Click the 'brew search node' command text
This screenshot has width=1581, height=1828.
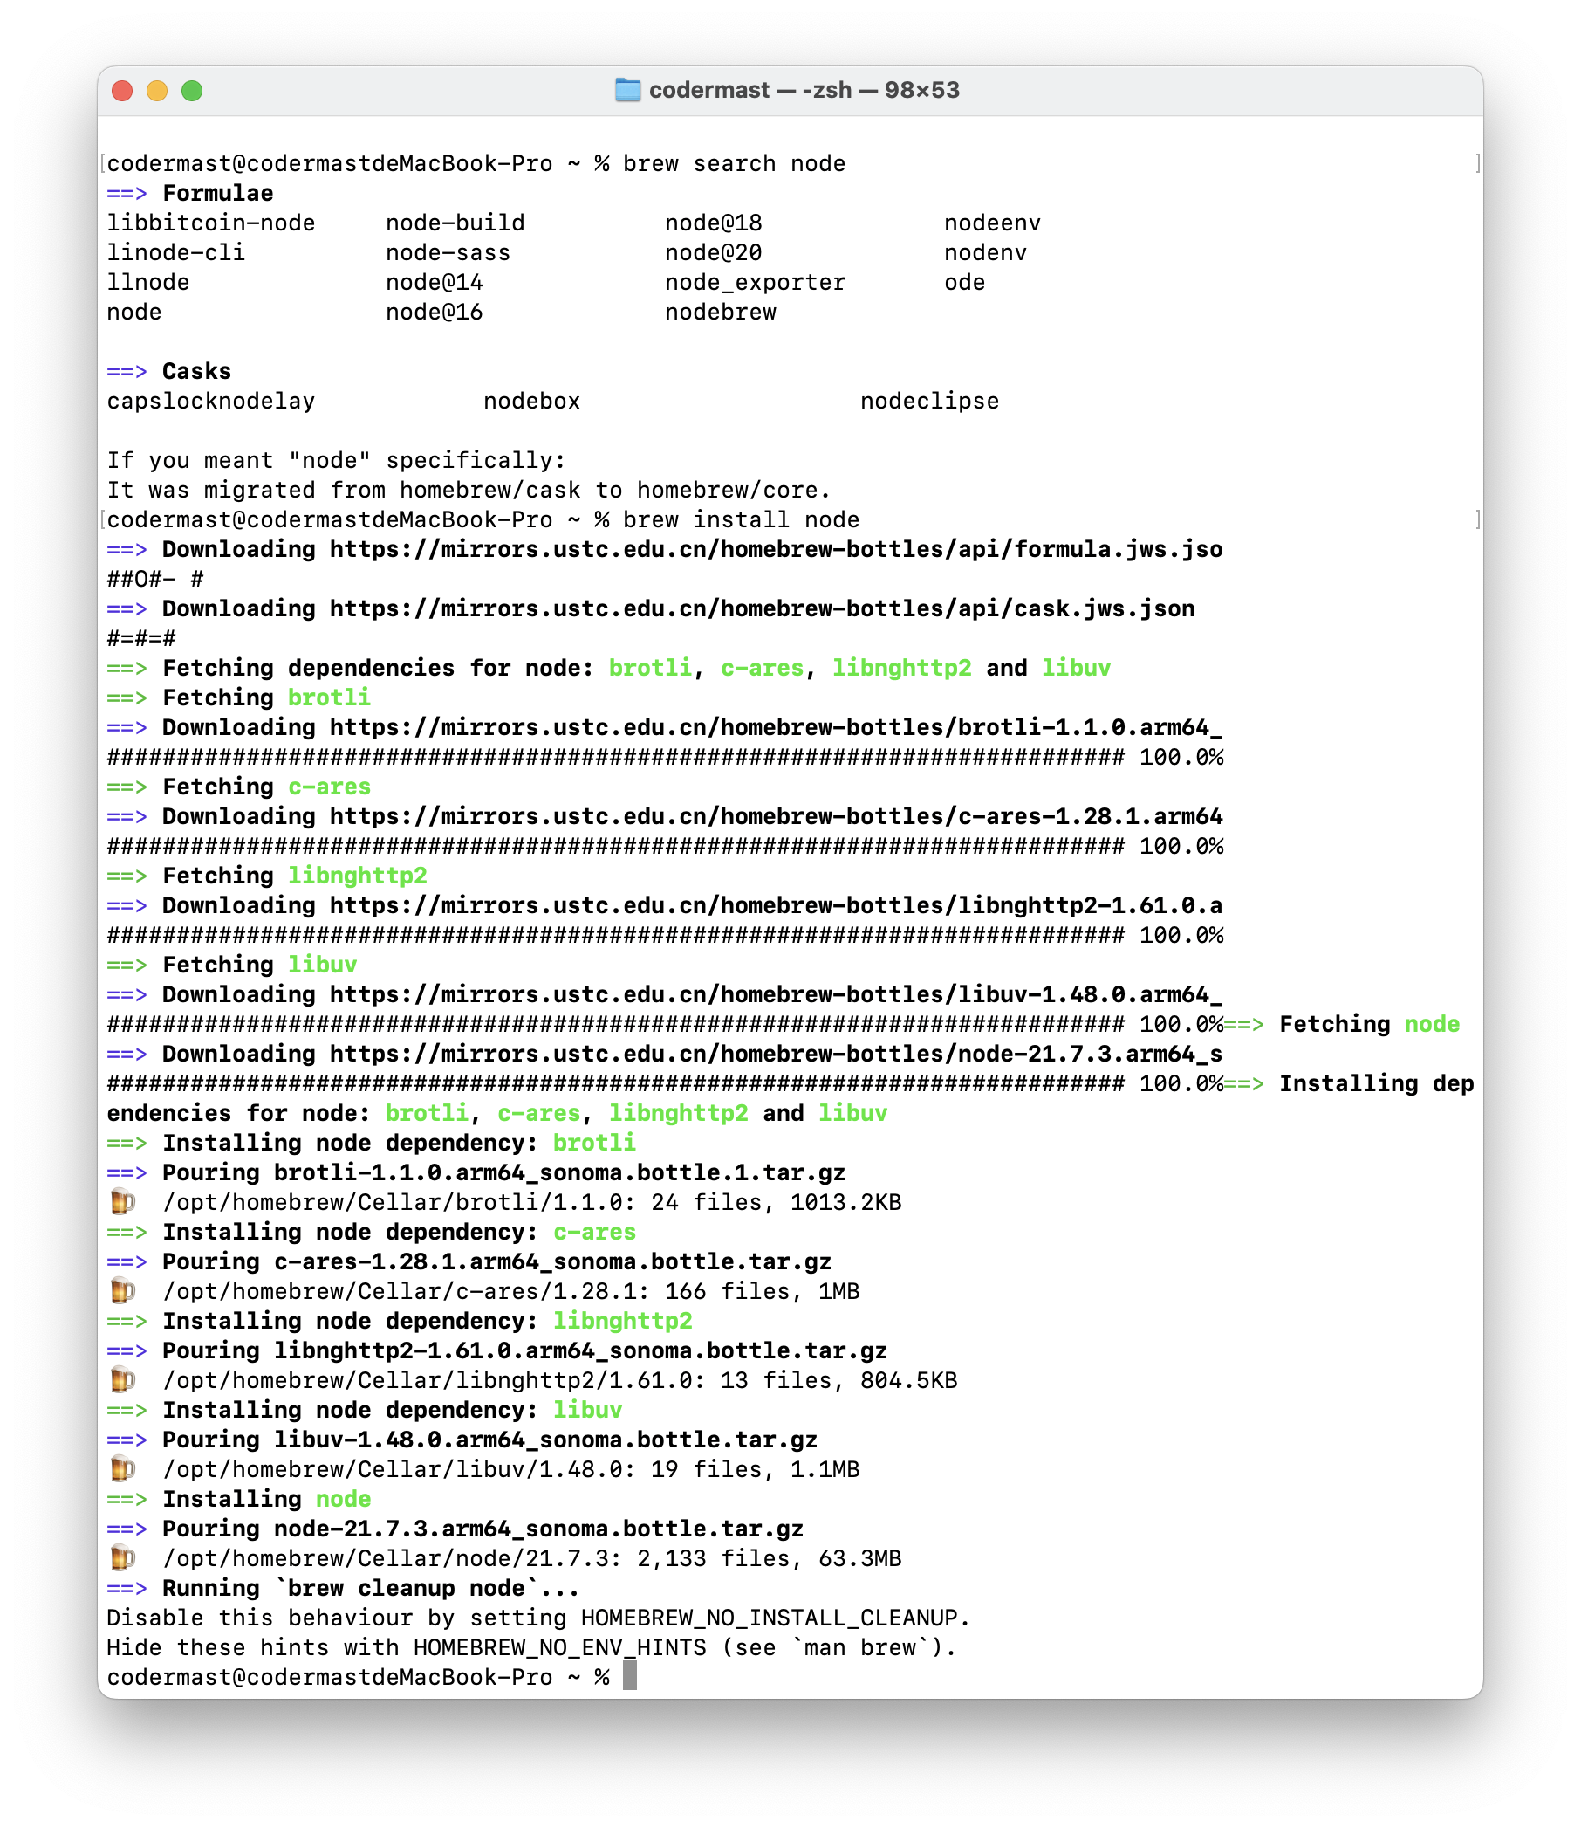click(734, 164)
